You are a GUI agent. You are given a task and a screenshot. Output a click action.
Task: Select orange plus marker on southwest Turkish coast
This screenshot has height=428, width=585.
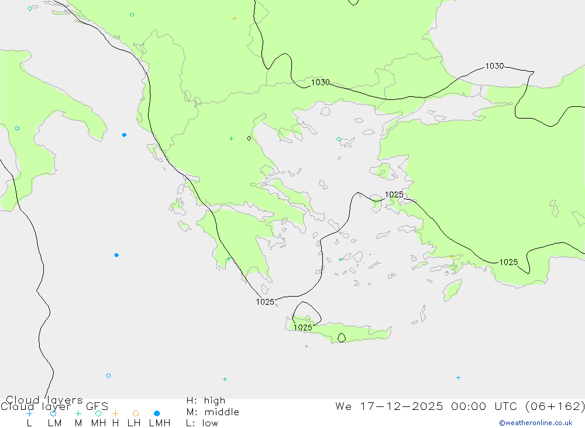pos(452,256)
